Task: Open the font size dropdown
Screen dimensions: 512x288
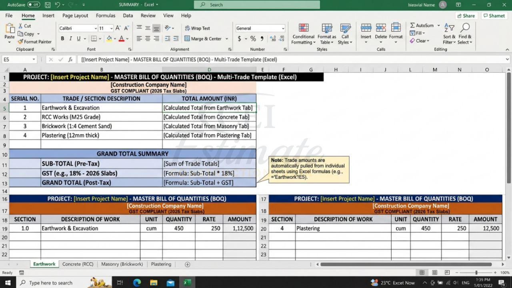Action: (111, 28)
